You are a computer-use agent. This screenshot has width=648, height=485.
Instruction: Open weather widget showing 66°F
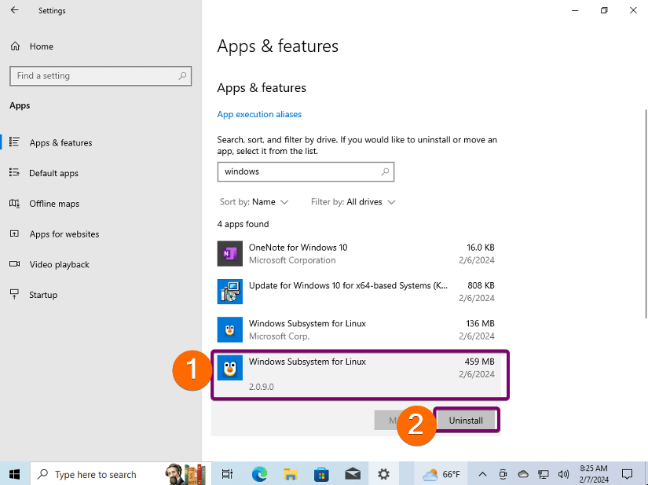click(441, 474)
